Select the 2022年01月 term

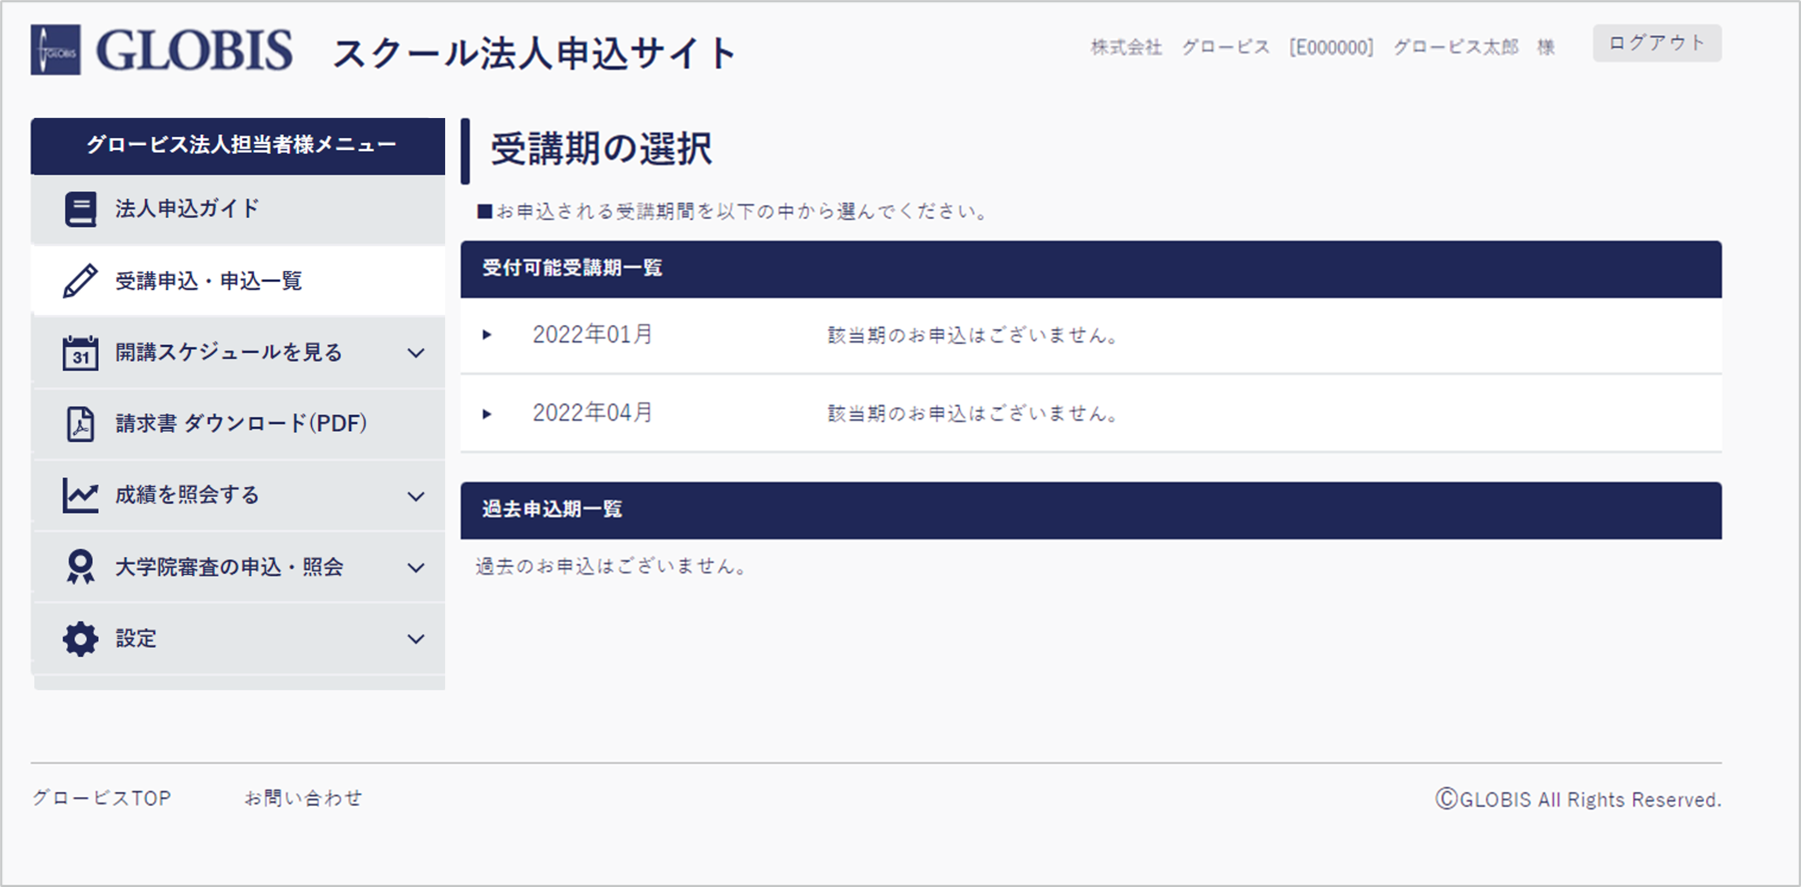tap(593, 335)
